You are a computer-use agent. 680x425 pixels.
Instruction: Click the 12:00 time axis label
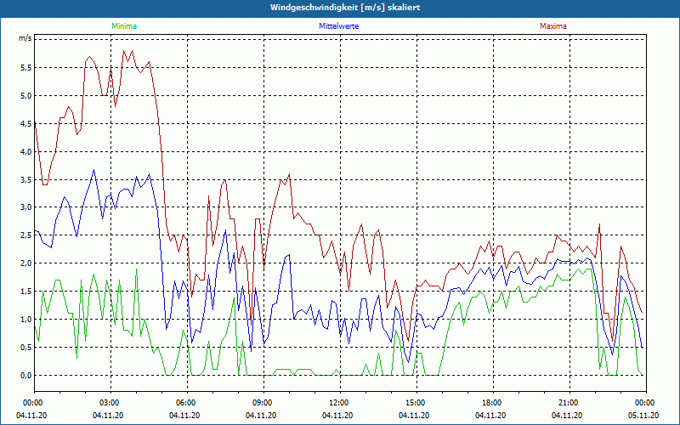[340, 403]
